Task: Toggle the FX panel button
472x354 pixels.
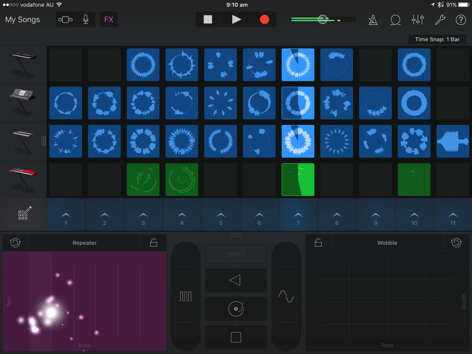Action: [x=109, y=19]
